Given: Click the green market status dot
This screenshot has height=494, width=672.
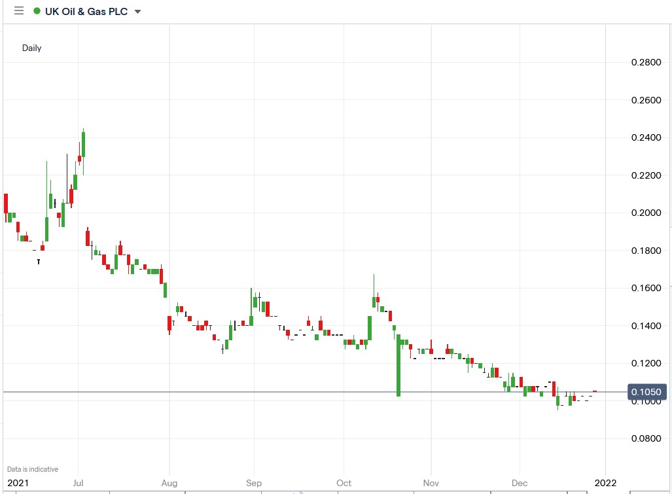Looking at the screenshot, I should coord(38,10).
